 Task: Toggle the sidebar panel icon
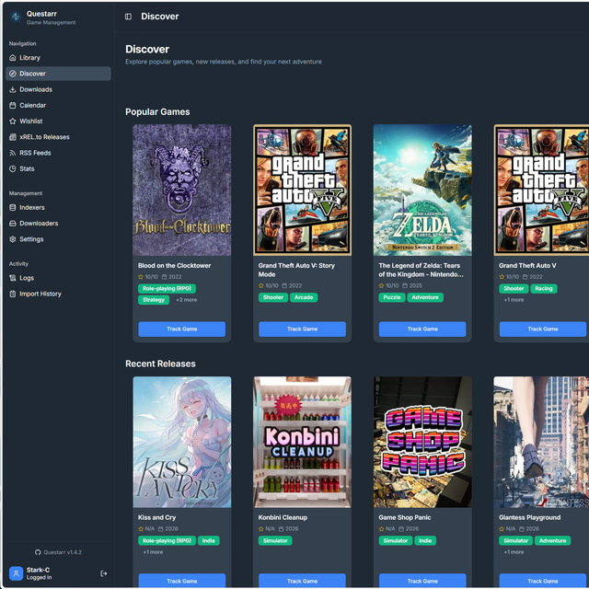point(128,17)
